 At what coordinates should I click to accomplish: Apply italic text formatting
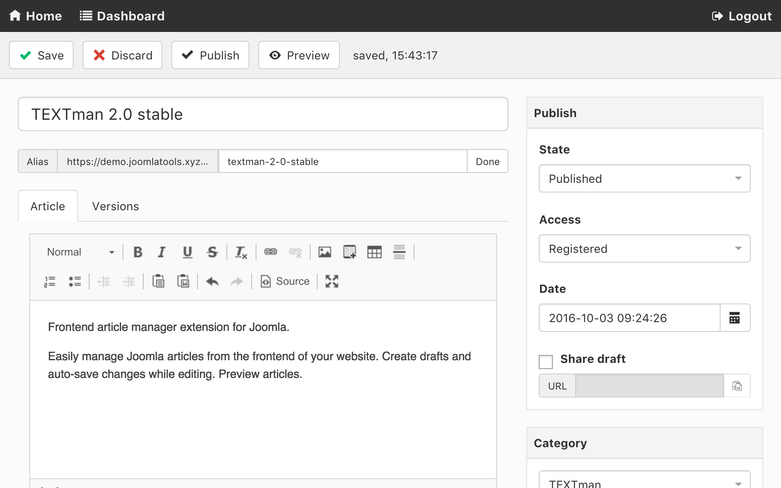point(162,252)
